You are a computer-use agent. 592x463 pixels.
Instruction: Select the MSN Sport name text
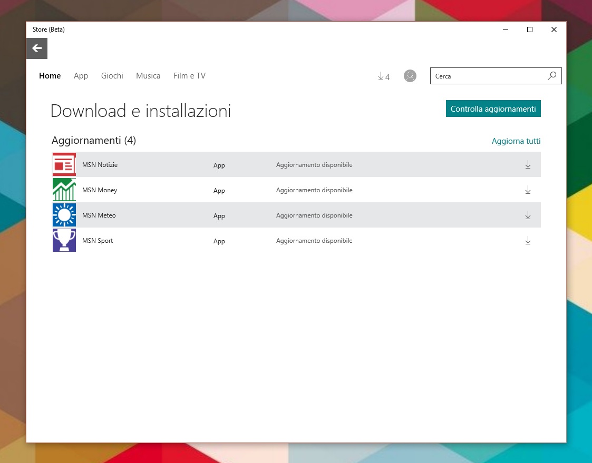[98, 241]
